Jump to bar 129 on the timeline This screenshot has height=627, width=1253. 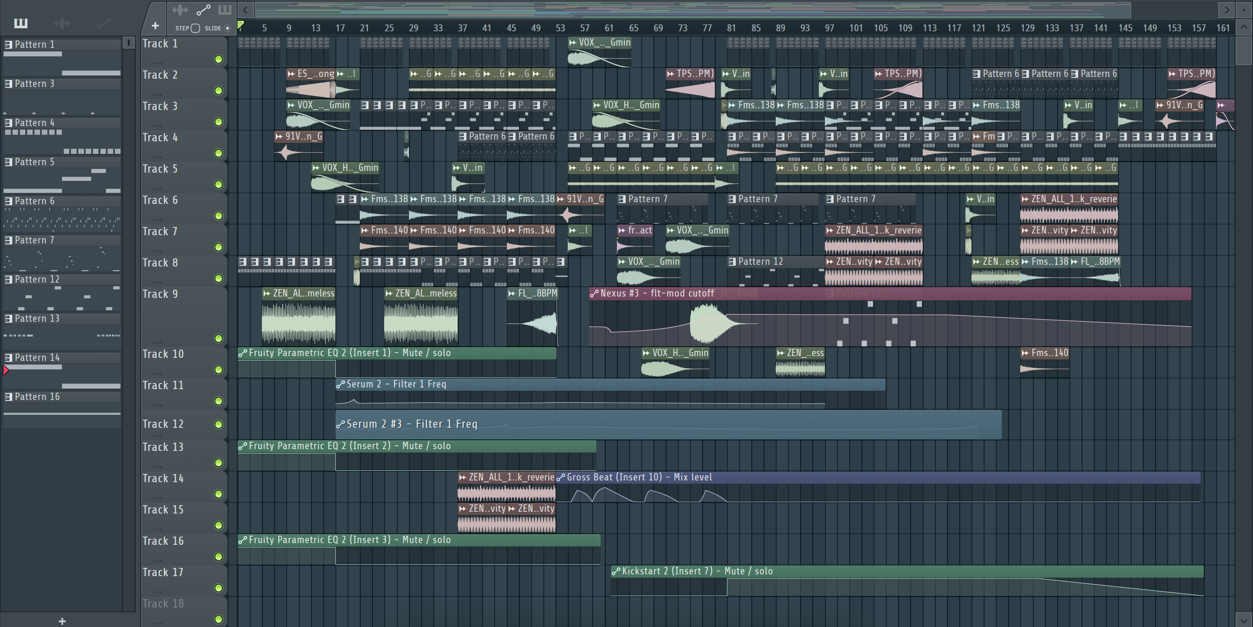coord(1027,28)
